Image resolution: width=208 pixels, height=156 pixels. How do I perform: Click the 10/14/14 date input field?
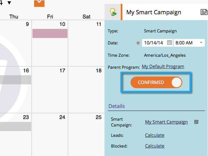(154, 42)
